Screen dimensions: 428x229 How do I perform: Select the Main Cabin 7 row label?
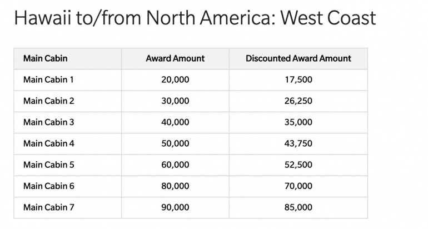coord(48,207)
